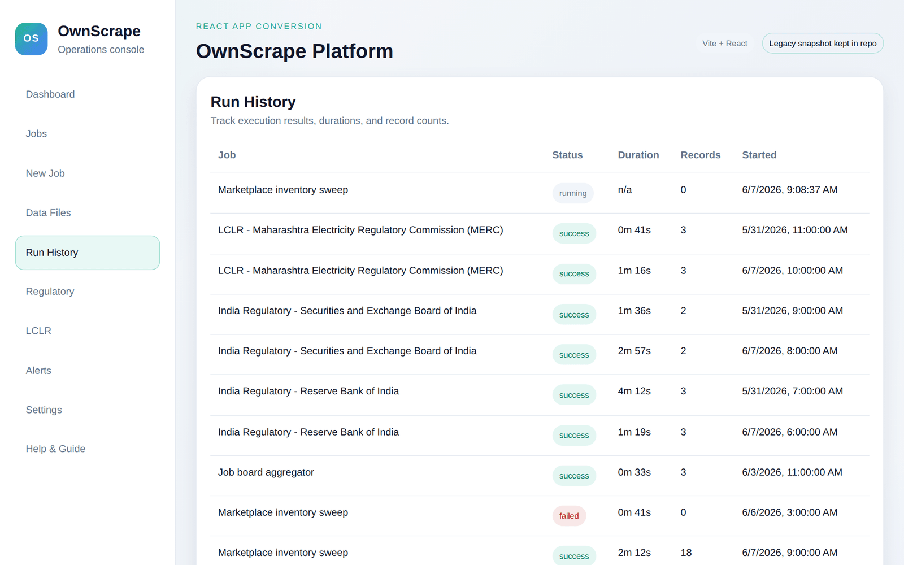Select failed Marketplace inventory sweep job name
Image resolution: width=904 pixels, height=565 pixels.
coord(283,512)
